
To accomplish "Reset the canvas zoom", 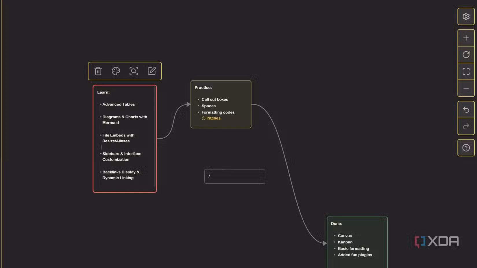I will [x=466, y=55].
